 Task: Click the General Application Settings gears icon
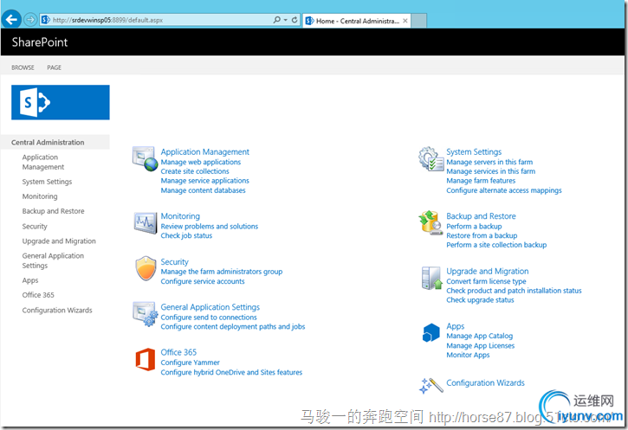click(146, 314)
